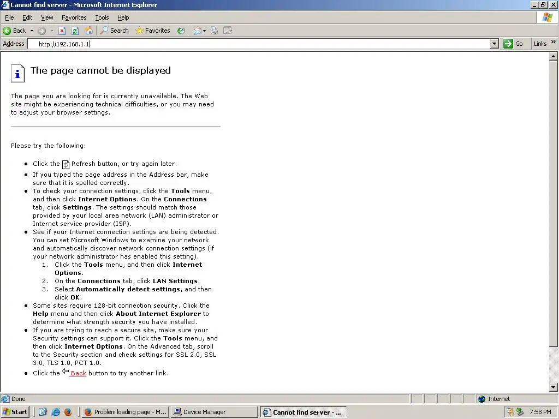This screenshot has height=419, width=559.
Task: Open the Favorites star toolbar button
Action: (x=153, y=31)
